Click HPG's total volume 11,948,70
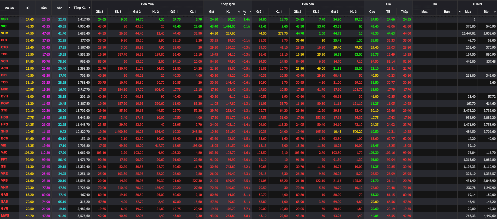Image resolution: width=497 pixels, height=219 pixels. (x=83, y=125)
